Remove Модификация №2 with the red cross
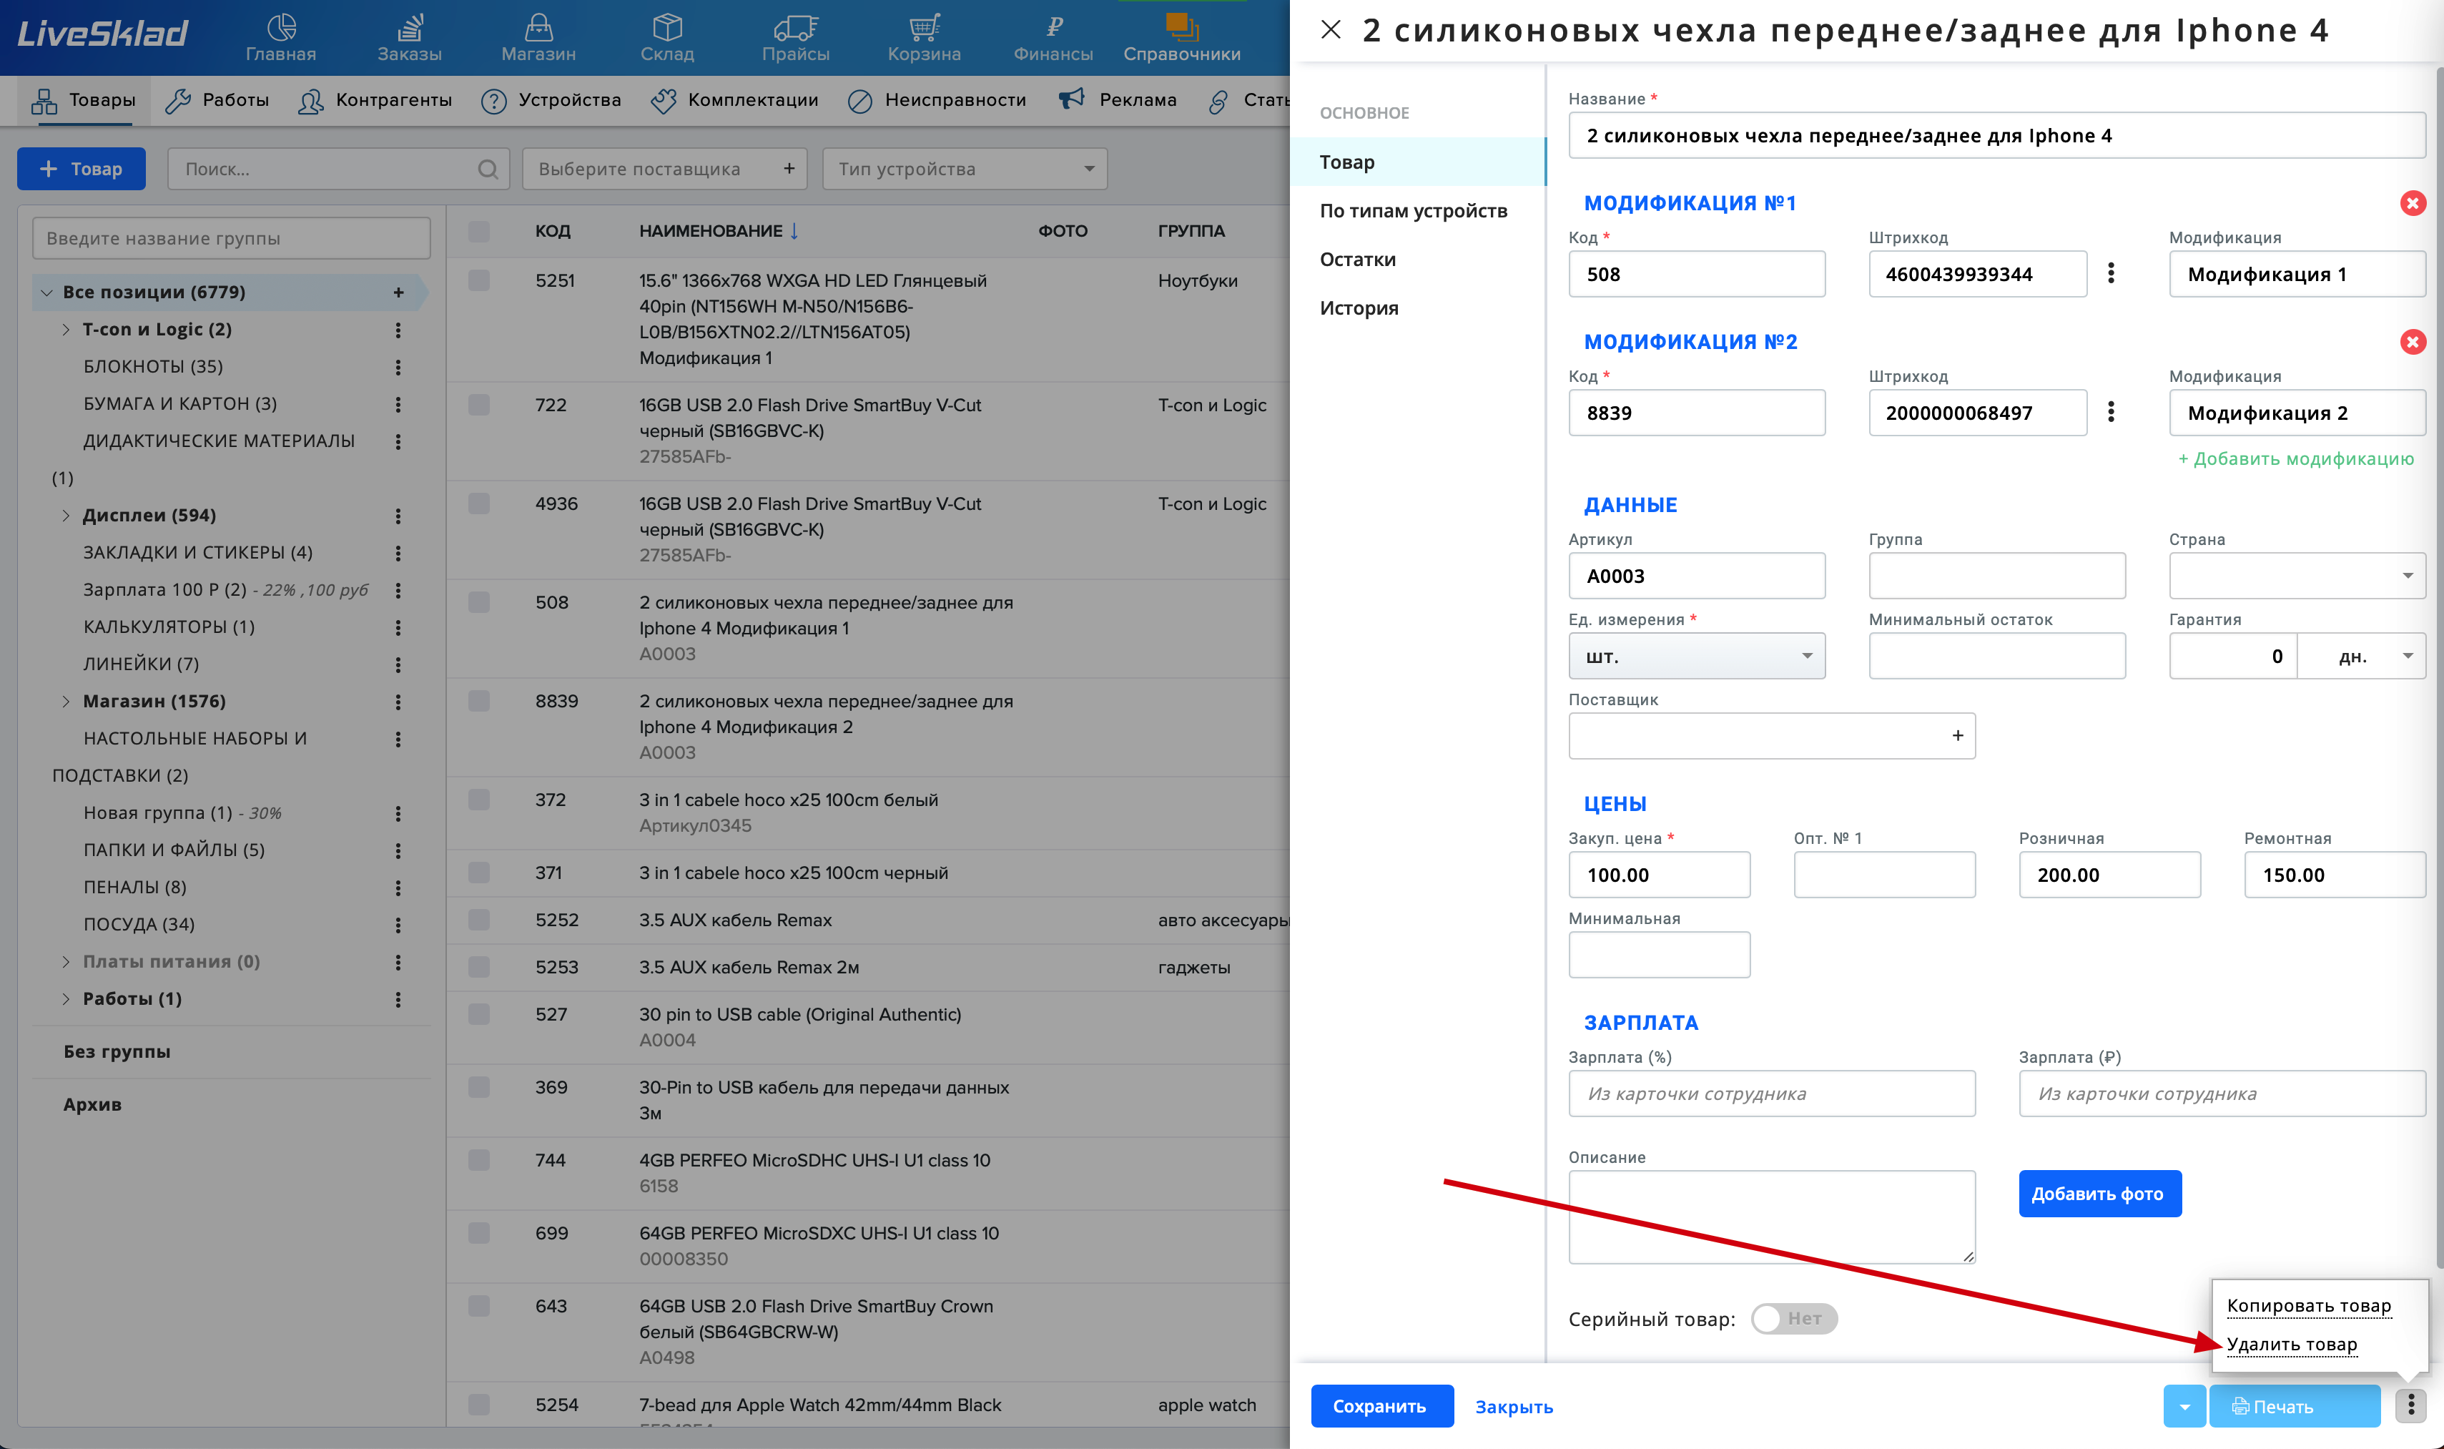2444x1449 pixels. tap(2413, 342)
